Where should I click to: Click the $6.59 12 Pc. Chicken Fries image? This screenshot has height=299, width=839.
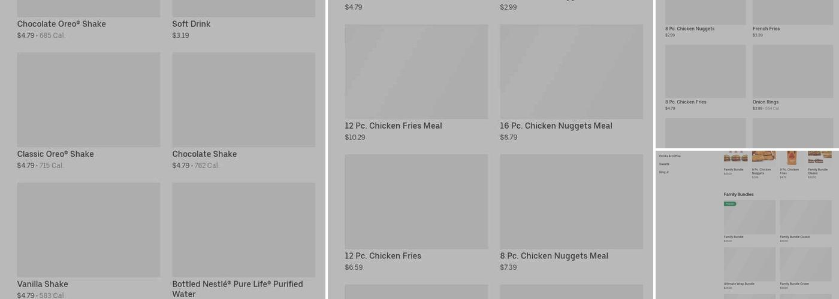point(416,202)
